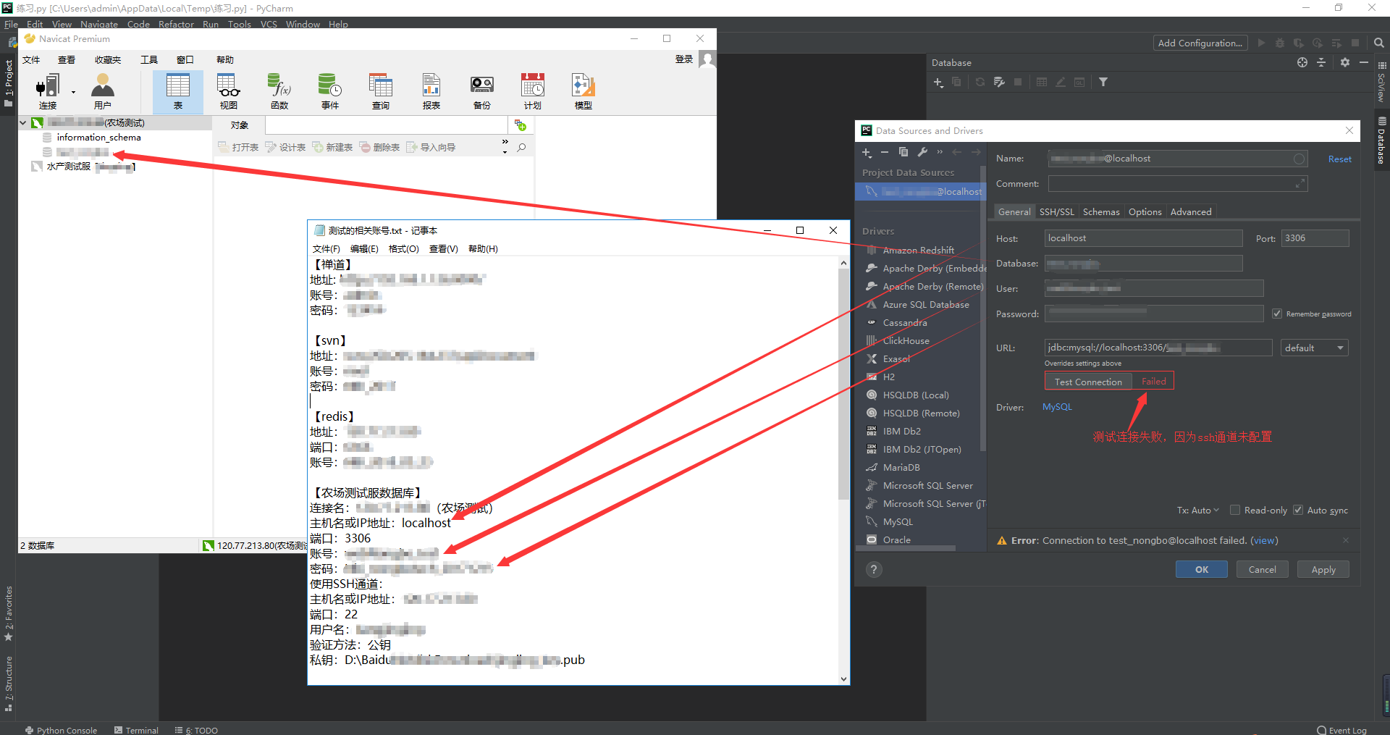Click the Navicat user avatar icon
1390x735 pixels.
point(707,59)
